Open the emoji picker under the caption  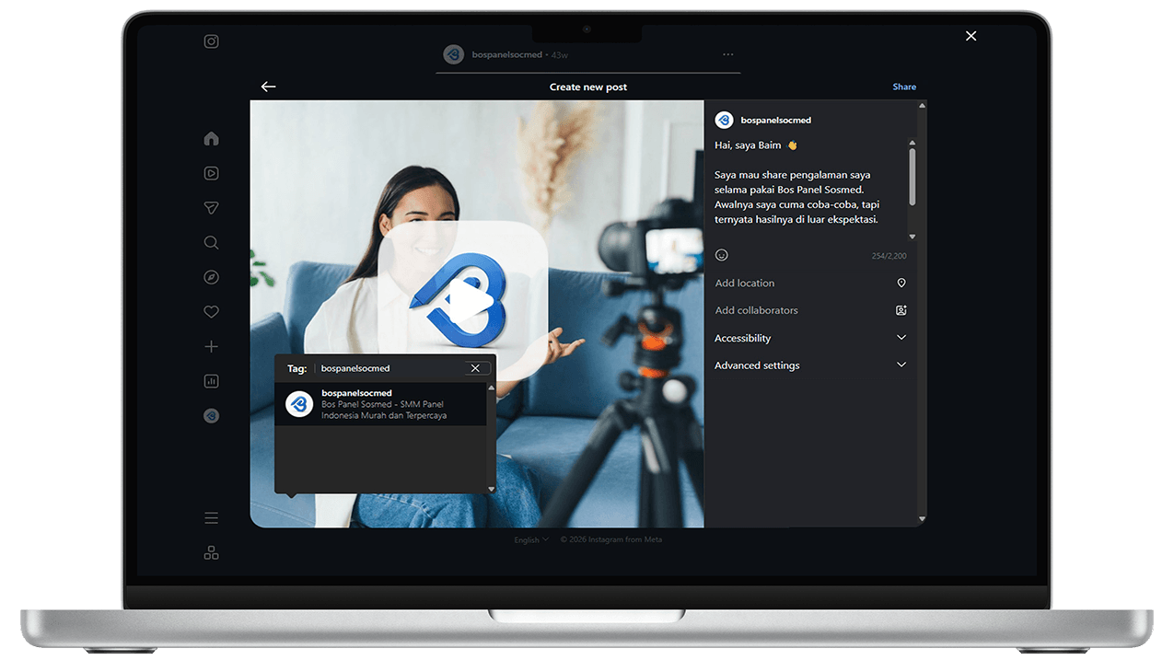[722, 255]
